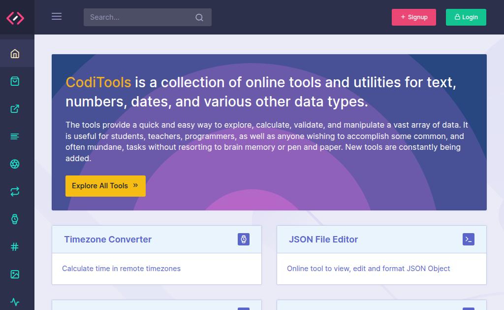Click the CodiTools logo icon
Screen dimensions: 504x310
(15, 18)
